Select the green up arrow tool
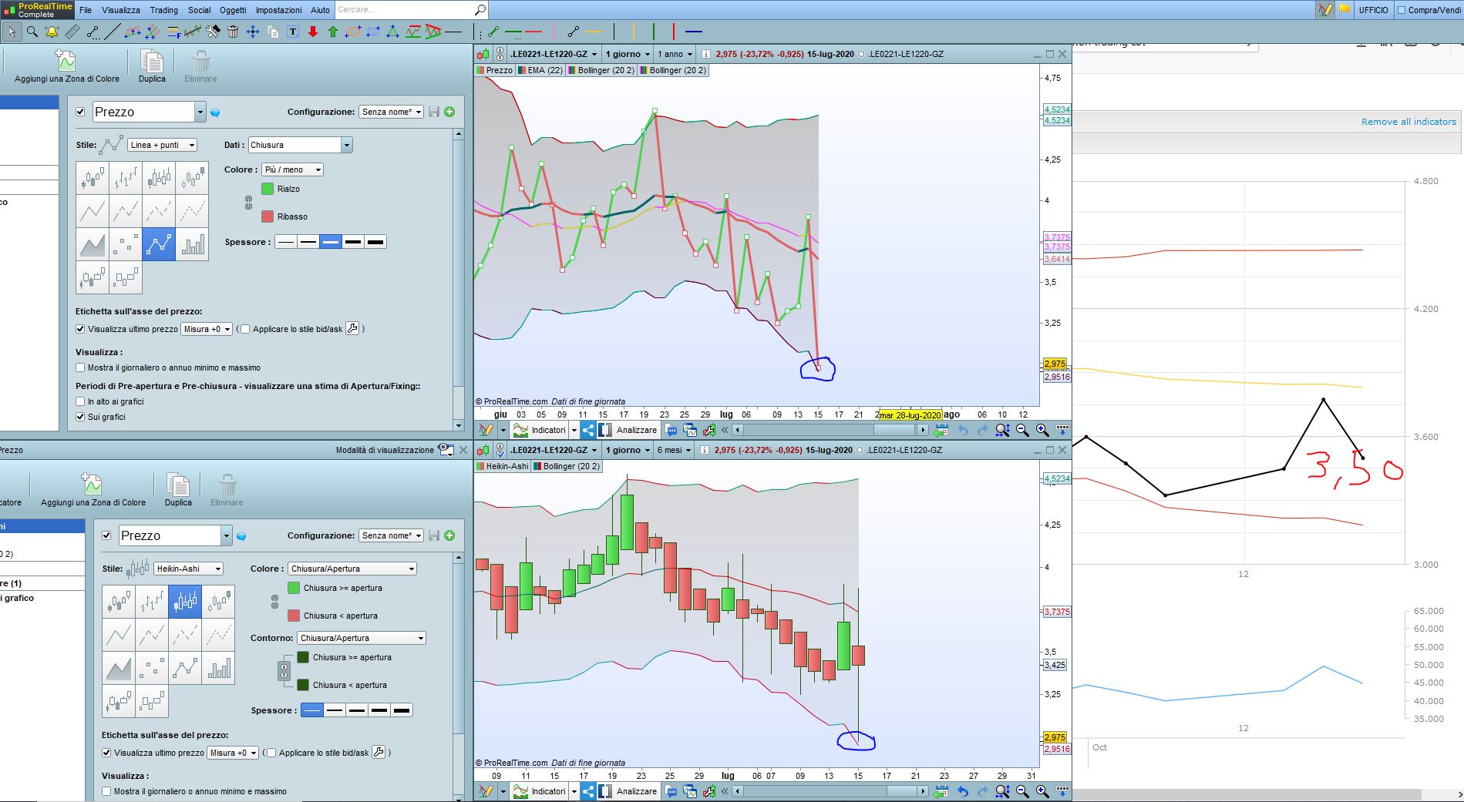 (x=333, y=32)
